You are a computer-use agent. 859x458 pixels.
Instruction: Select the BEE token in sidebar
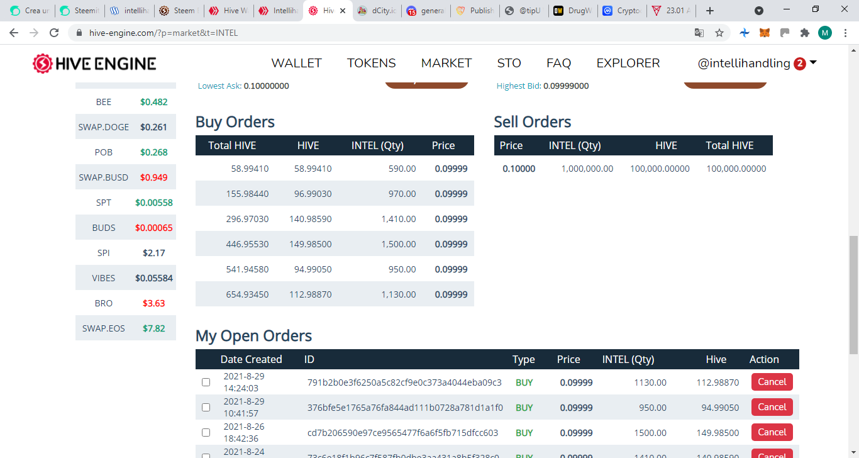point(126,102)
